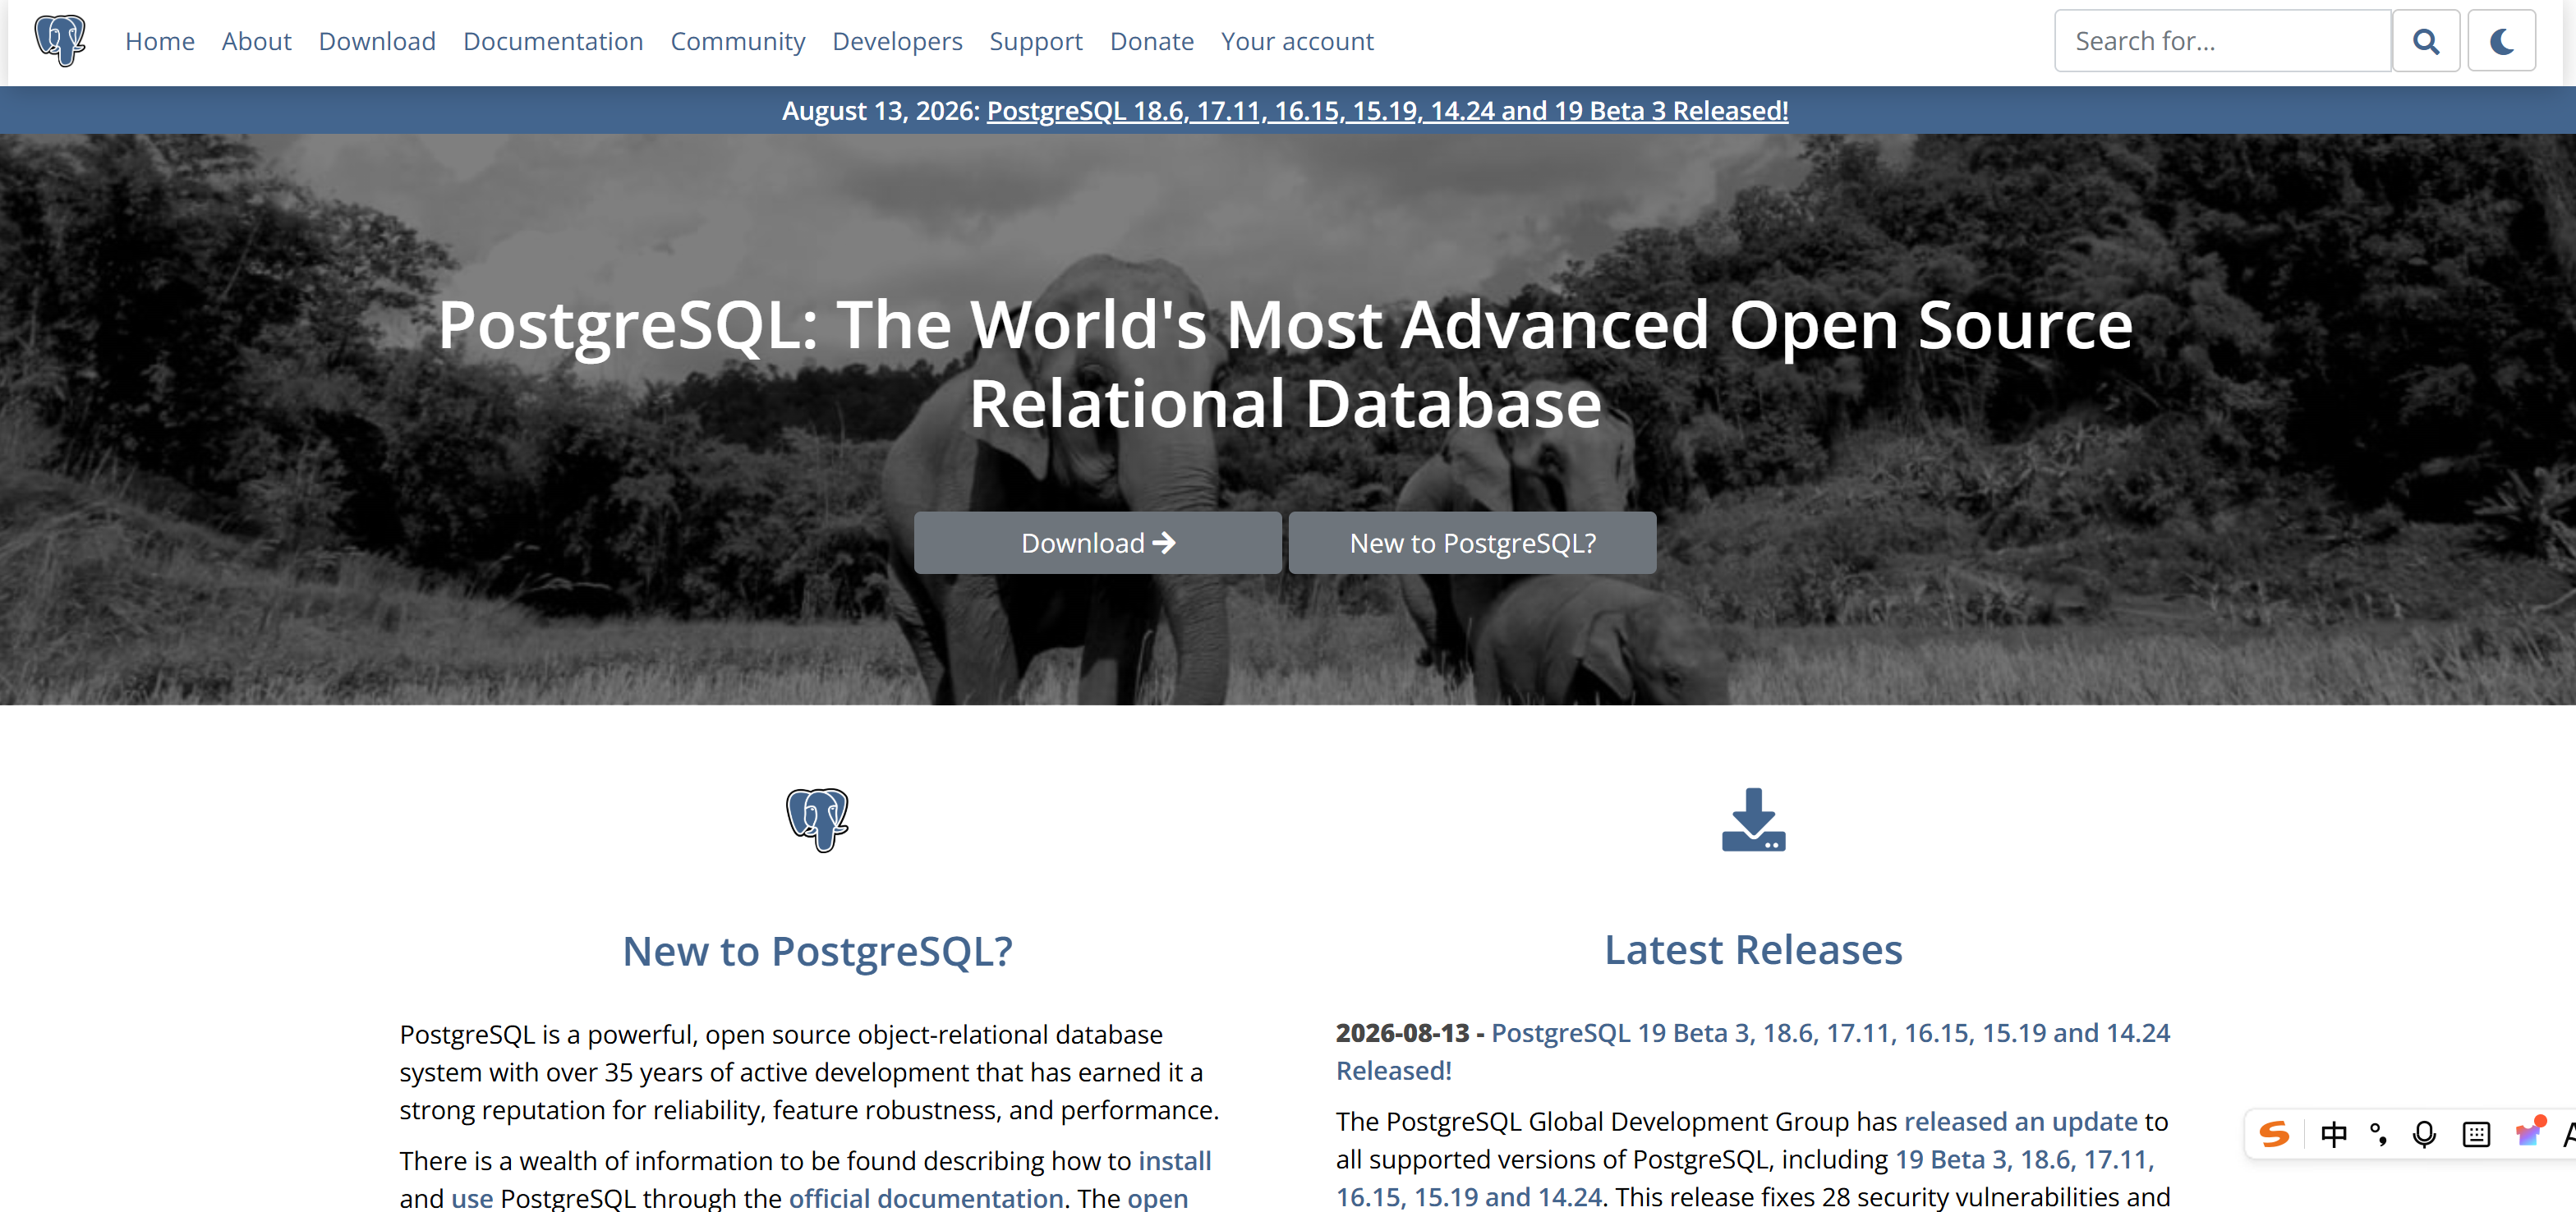The height and width of the screenshot is (1212, 2576).
Task: Open the Download menu item in navbar
Action: point(377,41)
